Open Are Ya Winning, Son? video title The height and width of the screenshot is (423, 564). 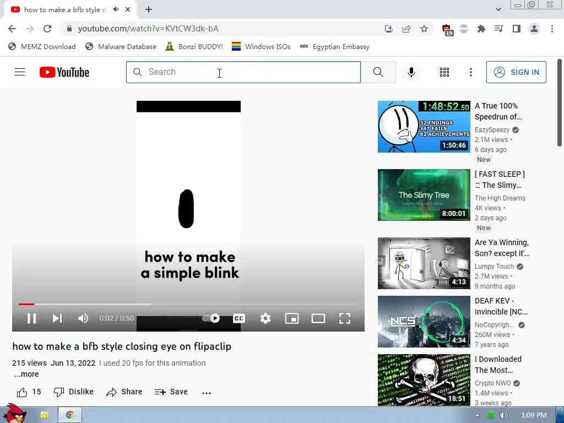tap(502, 248)
